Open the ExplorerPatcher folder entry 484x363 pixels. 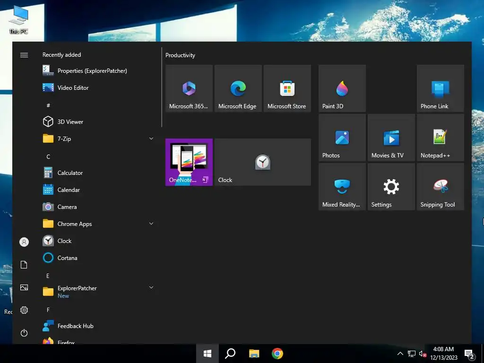(x=98, y=292)
